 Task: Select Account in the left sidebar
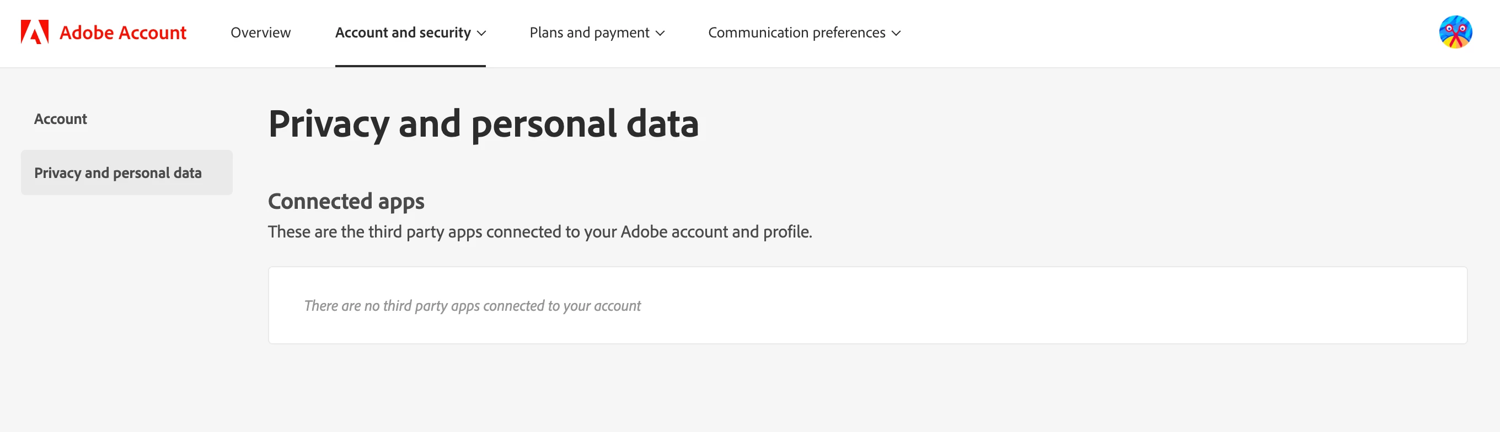61,119
